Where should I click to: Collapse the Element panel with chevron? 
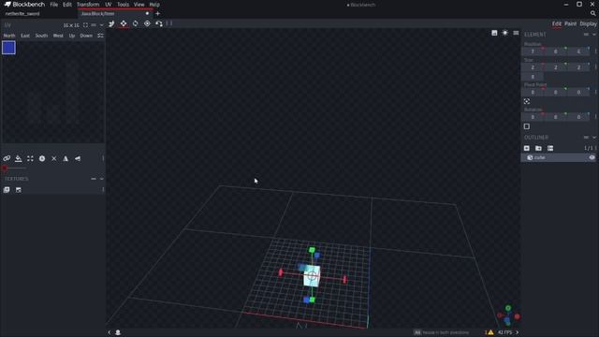pyautogui.click(x=594, y=35)
